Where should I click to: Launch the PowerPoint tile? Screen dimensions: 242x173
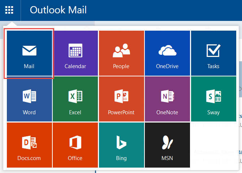[121, 99]
